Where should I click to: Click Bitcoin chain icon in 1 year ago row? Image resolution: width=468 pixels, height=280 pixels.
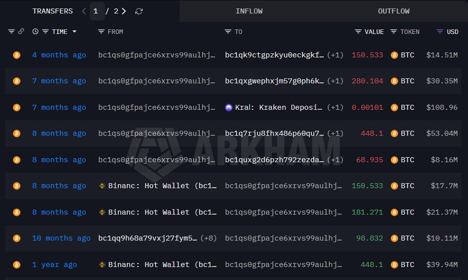17,265
